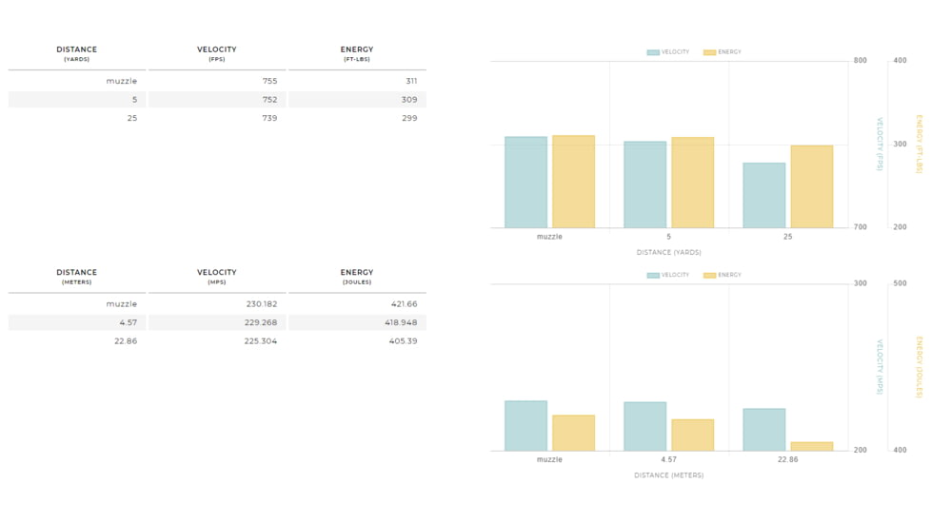This screenshot has height=523, width=931.
Task: Toggle Energy legend in the meters chart
Action: coord(723,275)
